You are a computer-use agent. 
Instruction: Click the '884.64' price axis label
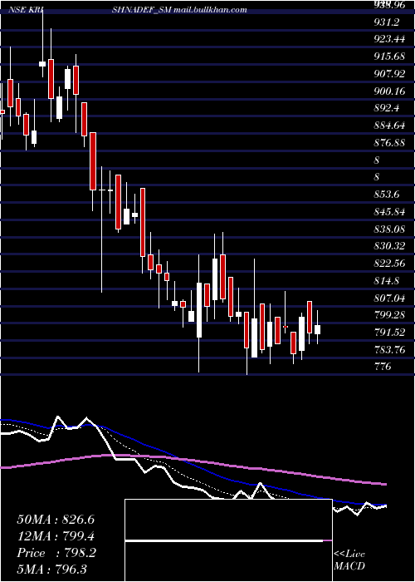pyautogui.click(x=389, y=126)
